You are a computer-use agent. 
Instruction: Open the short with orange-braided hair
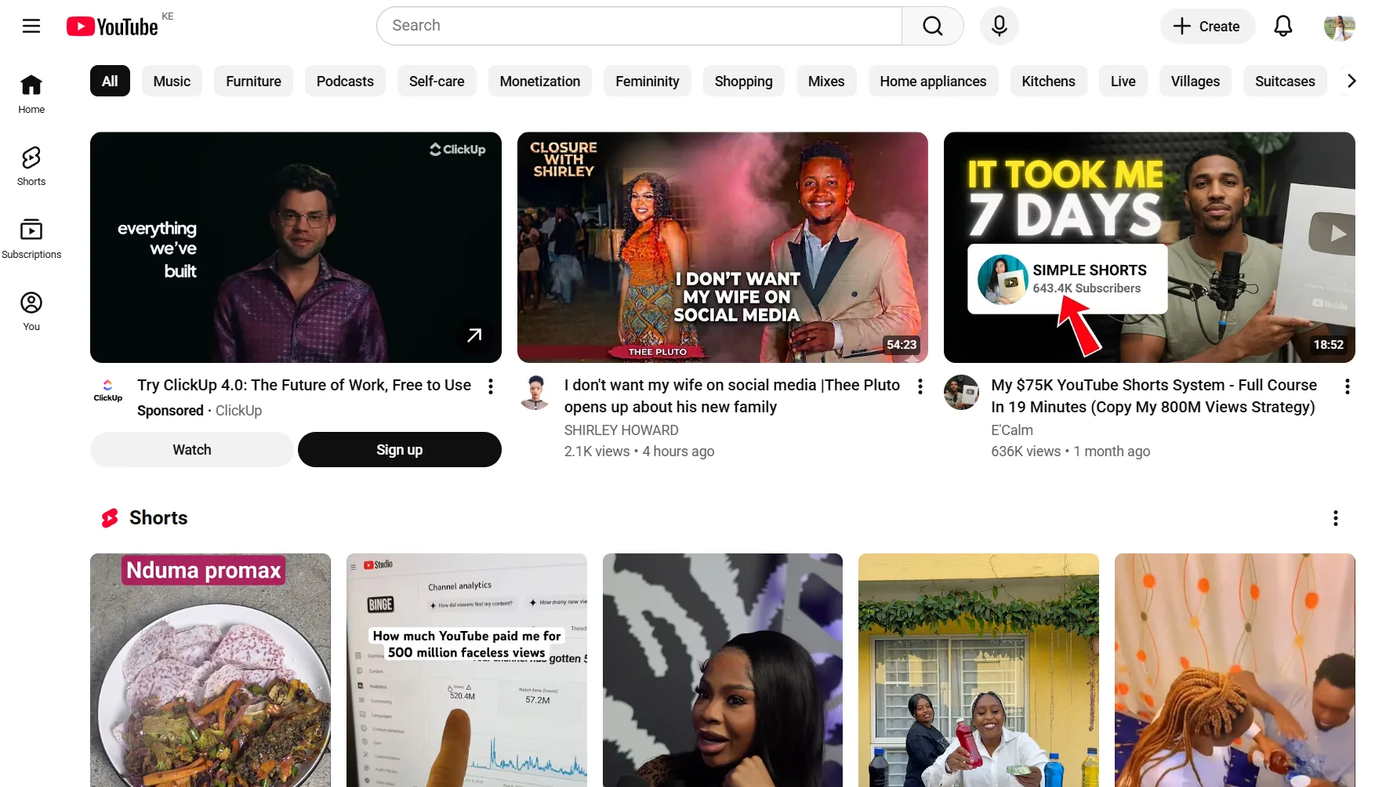(x=1235, y=670)
